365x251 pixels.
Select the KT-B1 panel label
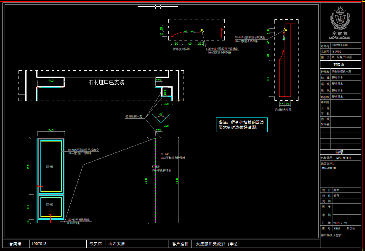tap(50, 167)
